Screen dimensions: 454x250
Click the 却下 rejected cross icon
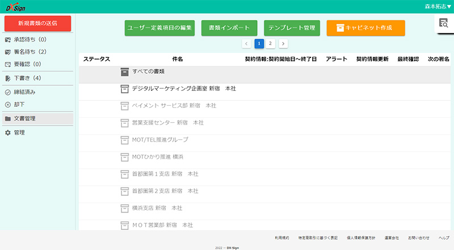pyautogui.click(x=8, y=105)
